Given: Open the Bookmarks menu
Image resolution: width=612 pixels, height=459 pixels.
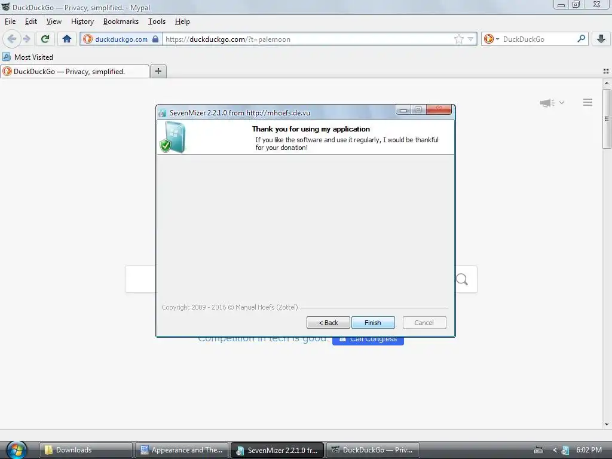Looking at the screenshot, I should (x=121, y=22).
